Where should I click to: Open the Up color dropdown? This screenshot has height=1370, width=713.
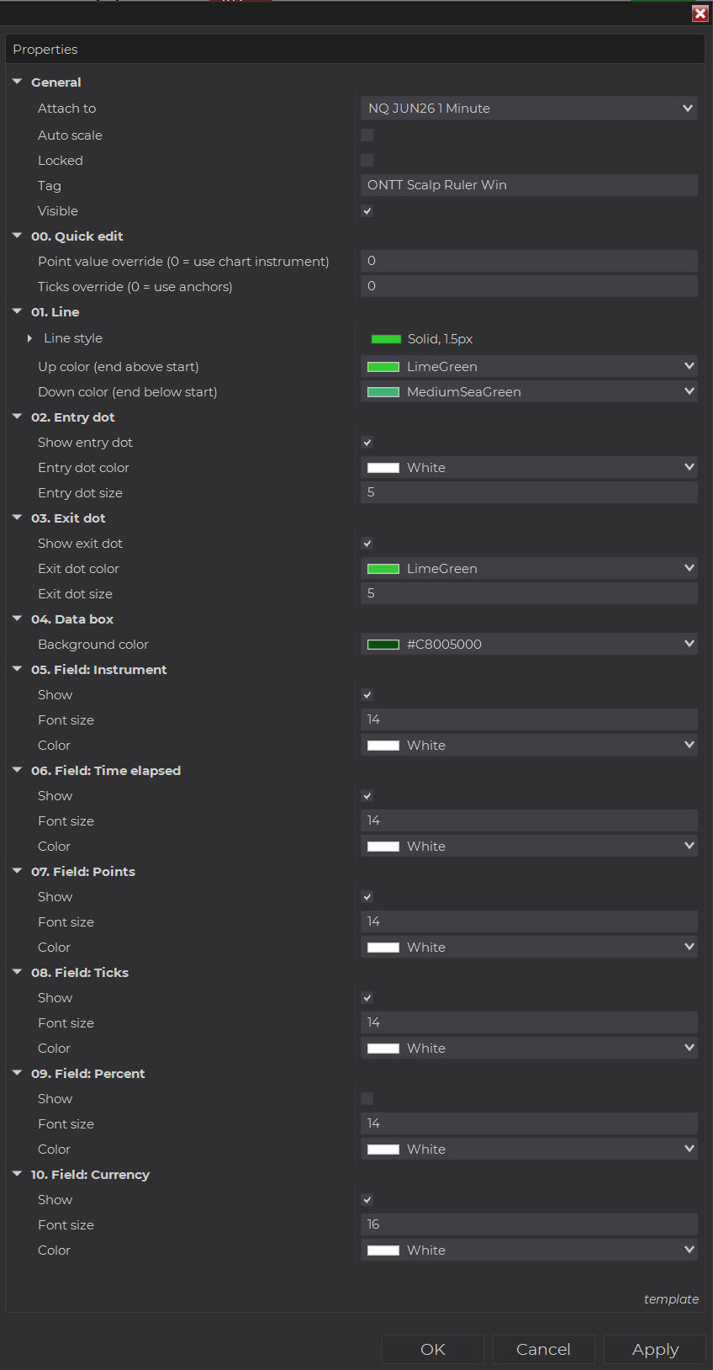tap(529, 366)
